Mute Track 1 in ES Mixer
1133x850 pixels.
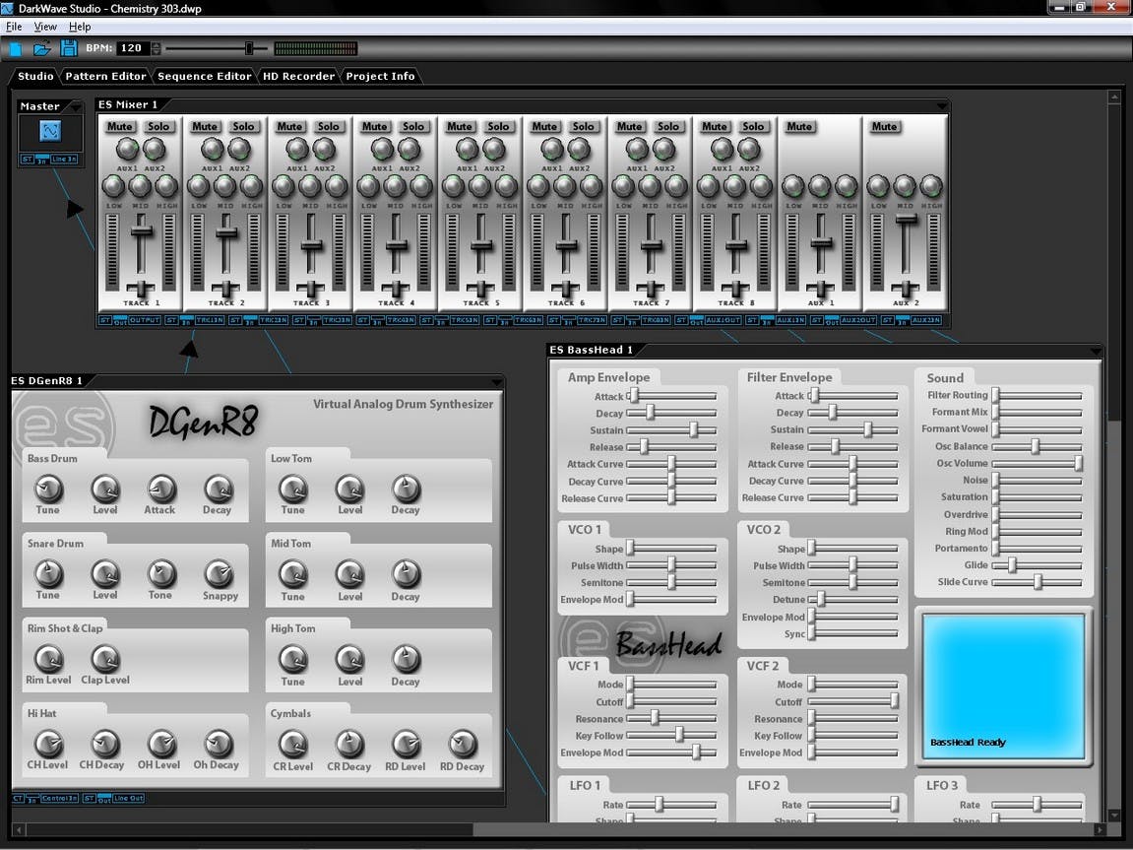click(x=120, y=126)
